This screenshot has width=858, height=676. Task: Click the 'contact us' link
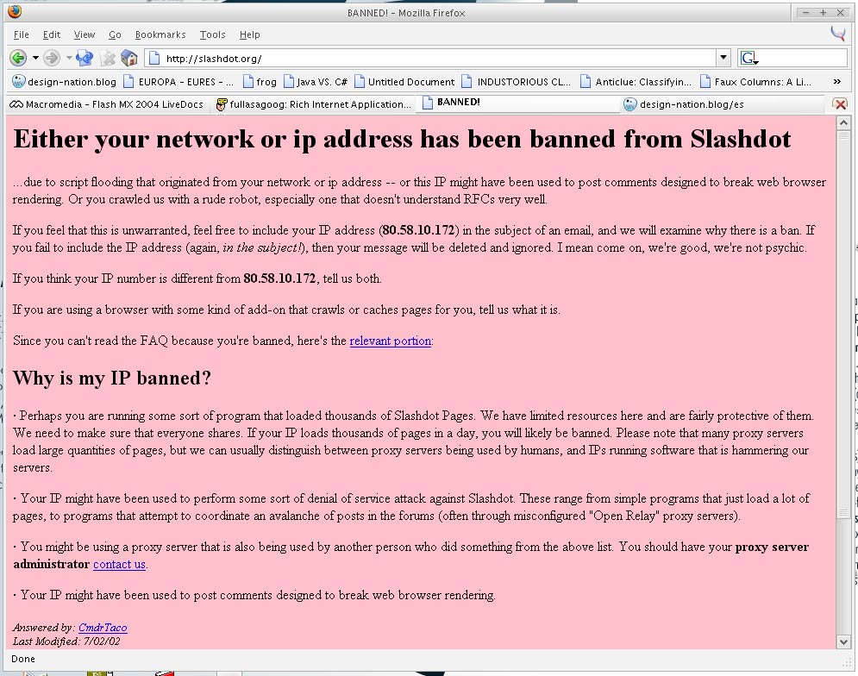point(119,564)
